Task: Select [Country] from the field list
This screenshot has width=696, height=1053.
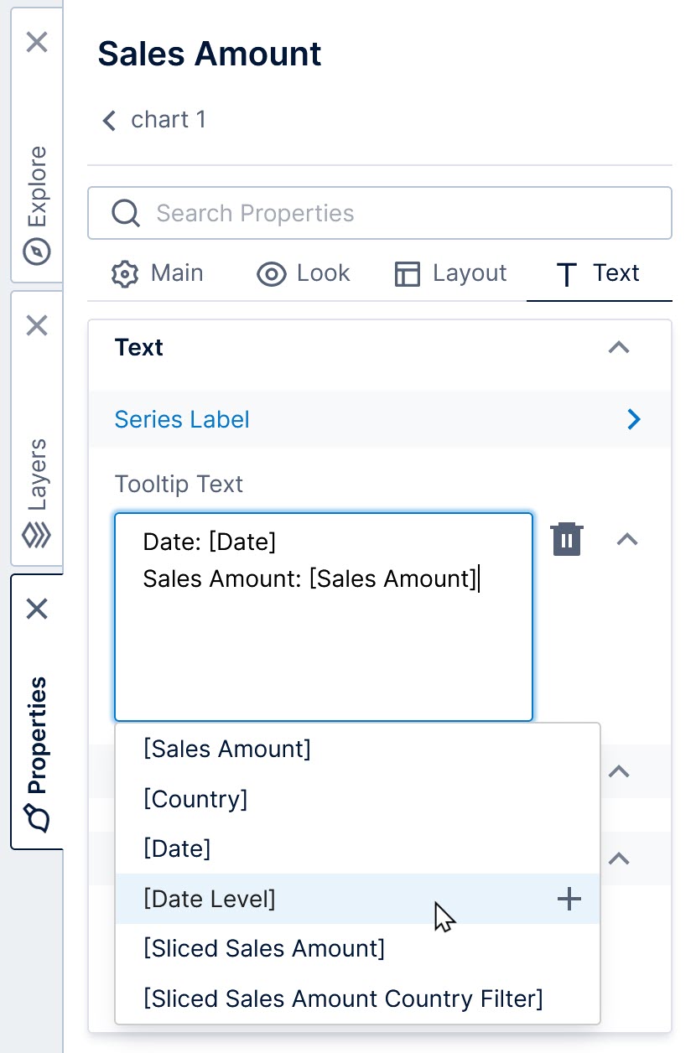Action: (195, 799)
